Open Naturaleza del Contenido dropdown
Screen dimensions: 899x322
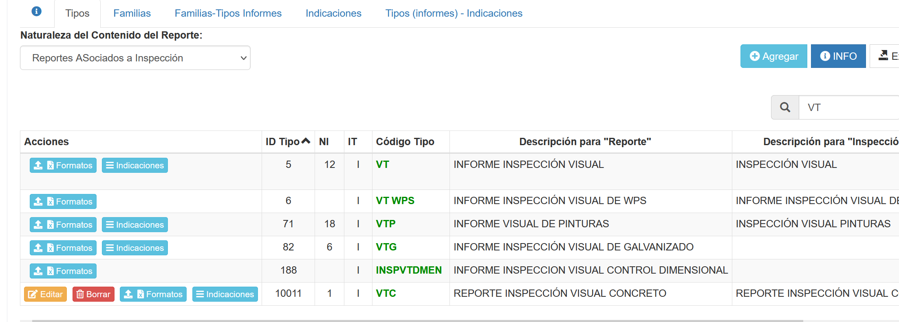coord(135,58)
